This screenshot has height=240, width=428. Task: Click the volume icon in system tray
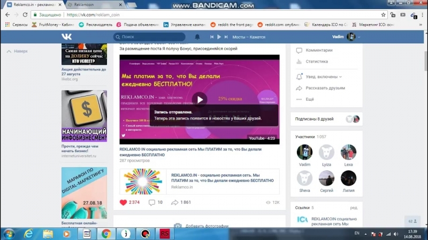[396, 234]
